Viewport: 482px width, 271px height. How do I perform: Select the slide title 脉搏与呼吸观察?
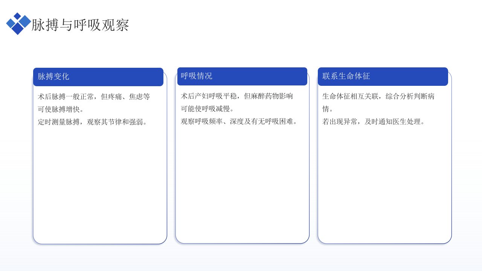[80, 25]
